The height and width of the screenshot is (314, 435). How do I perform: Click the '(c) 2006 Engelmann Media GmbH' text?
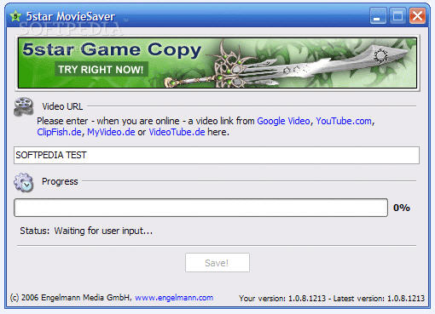[x=70, y=298]
